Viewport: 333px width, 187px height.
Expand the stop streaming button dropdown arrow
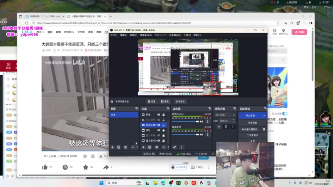[x=264, y=116]
